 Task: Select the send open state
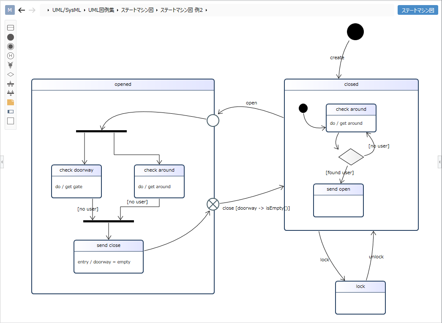click(338, 200)
